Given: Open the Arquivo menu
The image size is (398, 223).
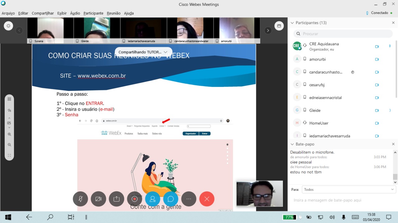Looking at the screenshot, I should pos(8,13).
